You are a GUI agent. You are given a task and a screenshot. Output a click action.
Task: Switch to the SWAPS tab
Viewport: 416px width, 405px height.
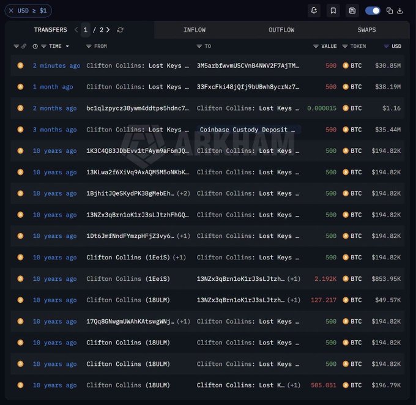click(366, 30)
